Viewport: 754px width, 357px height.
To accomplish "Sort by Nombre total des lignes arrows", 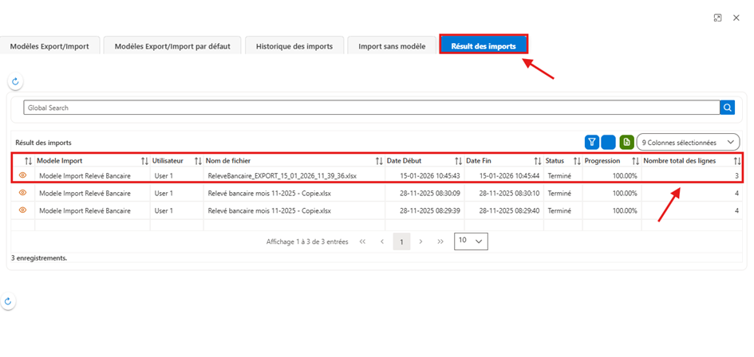I will pyautogui.click(x=737, y=160).
